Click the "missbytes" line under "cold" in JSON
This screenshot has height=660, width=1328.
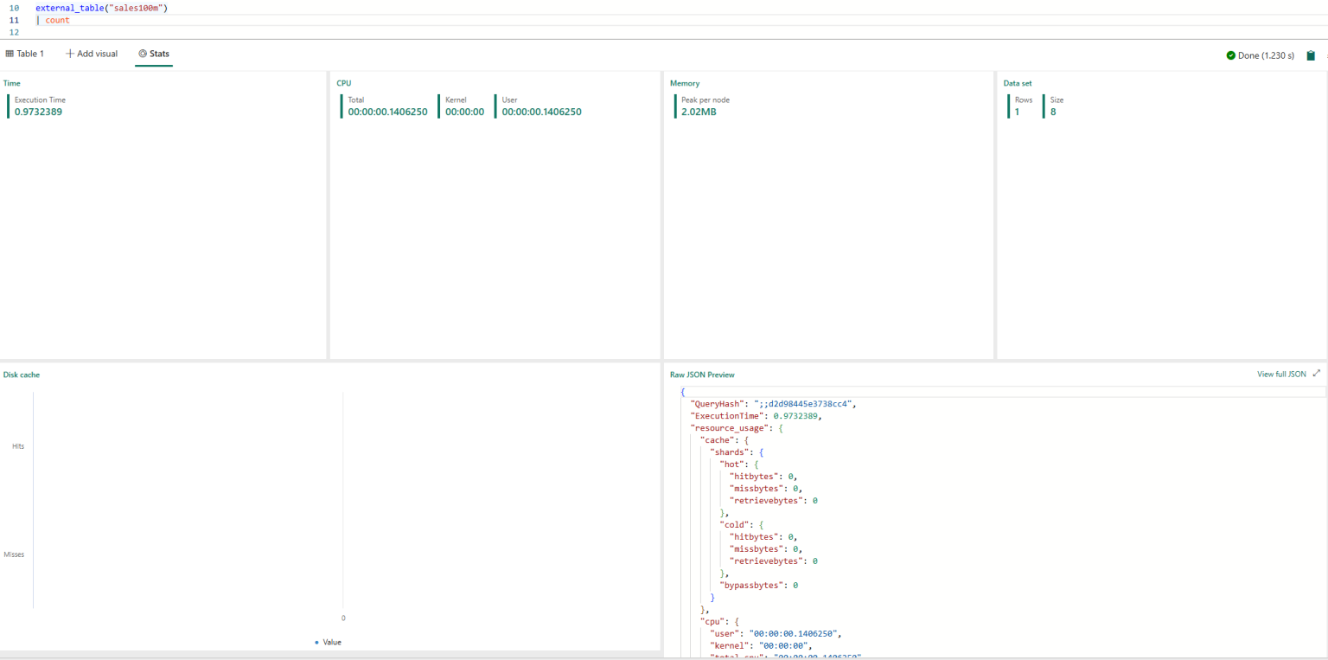coord(765,549)
